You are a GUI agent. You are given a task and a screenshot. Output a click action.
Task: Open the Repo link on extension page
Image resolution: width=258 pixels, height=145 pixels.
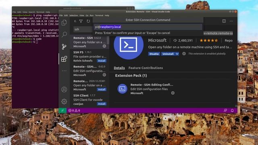click(229, 40)
